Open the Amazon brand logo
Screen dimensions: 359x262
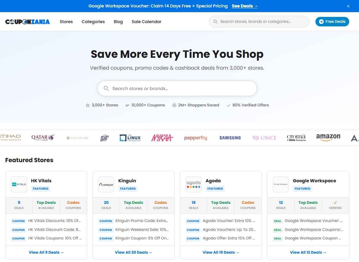point(328,138)
